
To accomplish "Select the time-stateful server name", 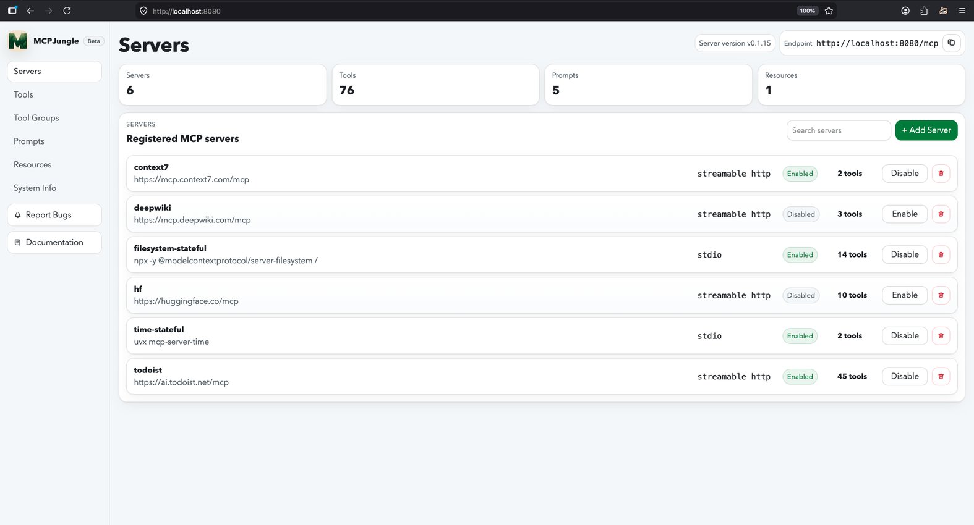I will [159, 330].
